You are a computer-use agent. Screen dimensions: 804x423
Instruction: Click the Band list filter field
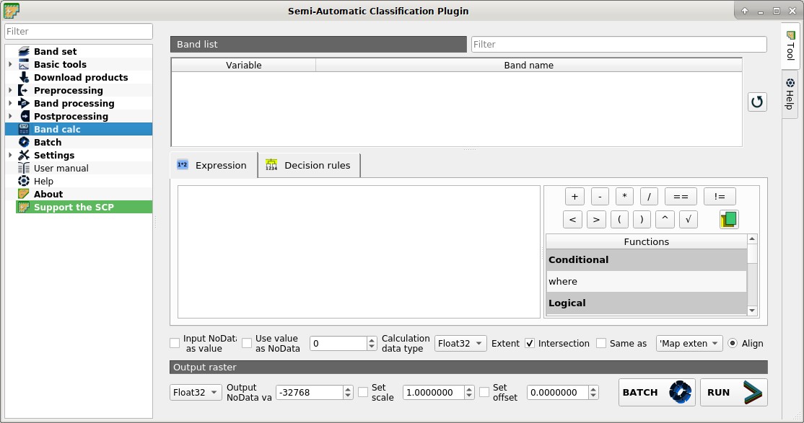tap(619, 44)
